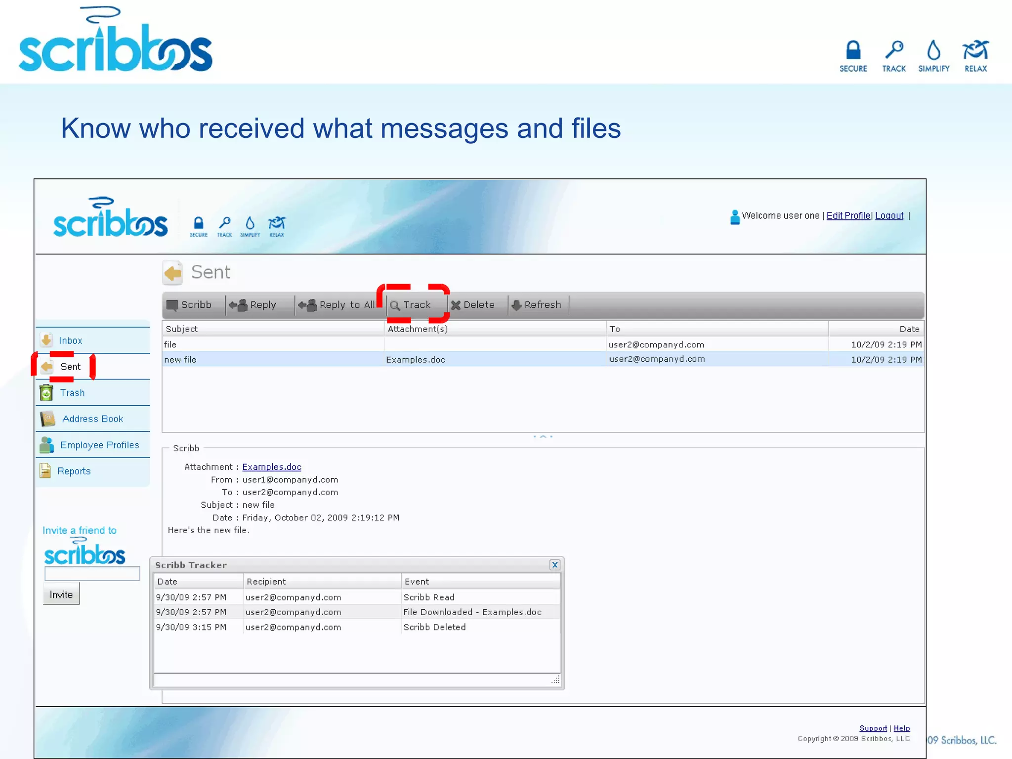Select the 'Scribb Read' tracker row
The height and width of the screenshot is (759, 1012).
point(357,597)
